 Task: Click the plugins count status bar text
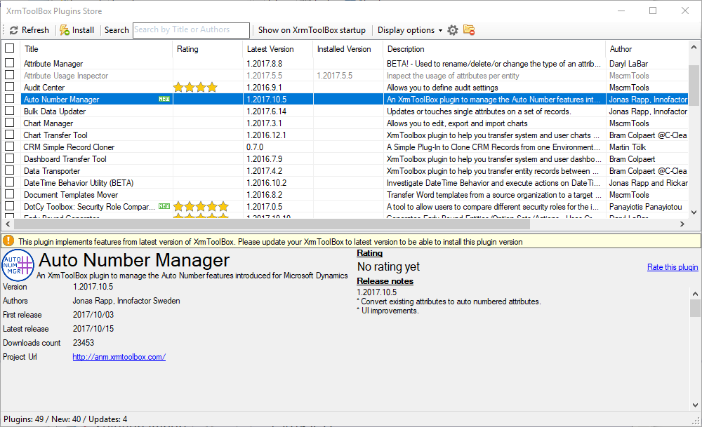pos(65,419)
